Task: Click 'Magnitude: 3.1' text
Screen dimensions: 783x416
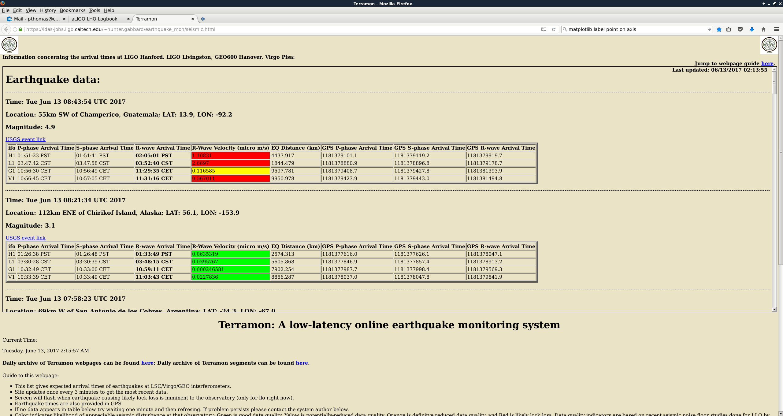Action: (30, 225)
